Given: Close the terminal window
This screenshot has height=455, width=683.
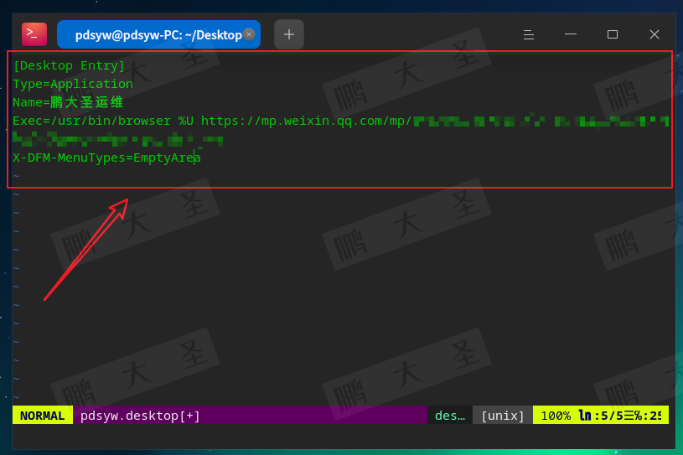Looking at the screenshot, I should pos(654,34).
